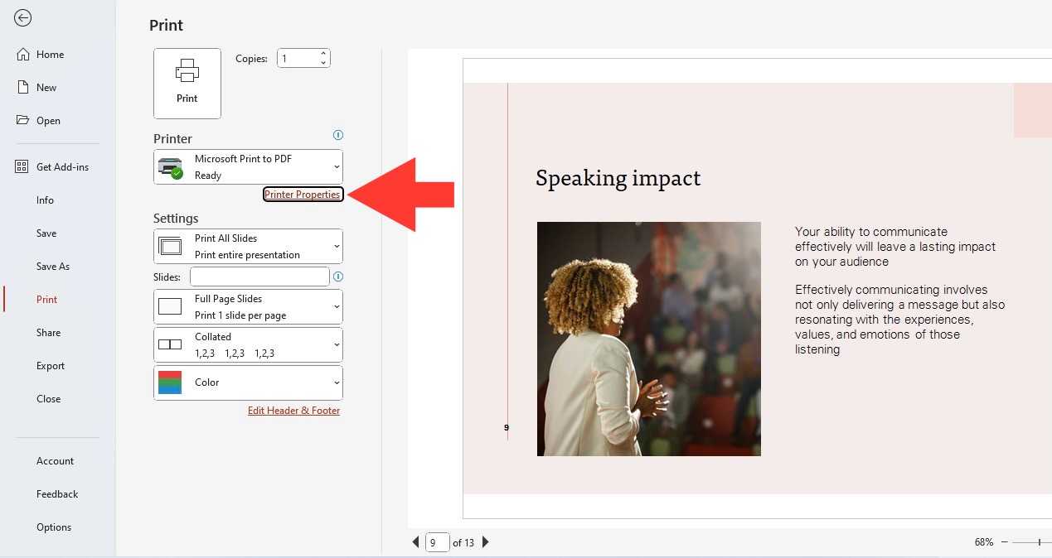Go to next page arrow
The height and width of the screenshot is (558, 1052).
click(486, 542)
